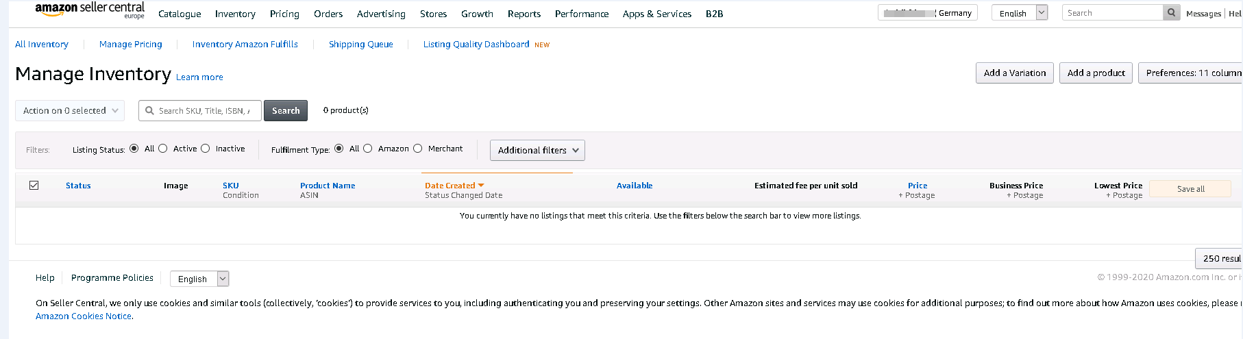1243x339 pixels.
Task: Open the Stores menu
Action: (433, 14)
